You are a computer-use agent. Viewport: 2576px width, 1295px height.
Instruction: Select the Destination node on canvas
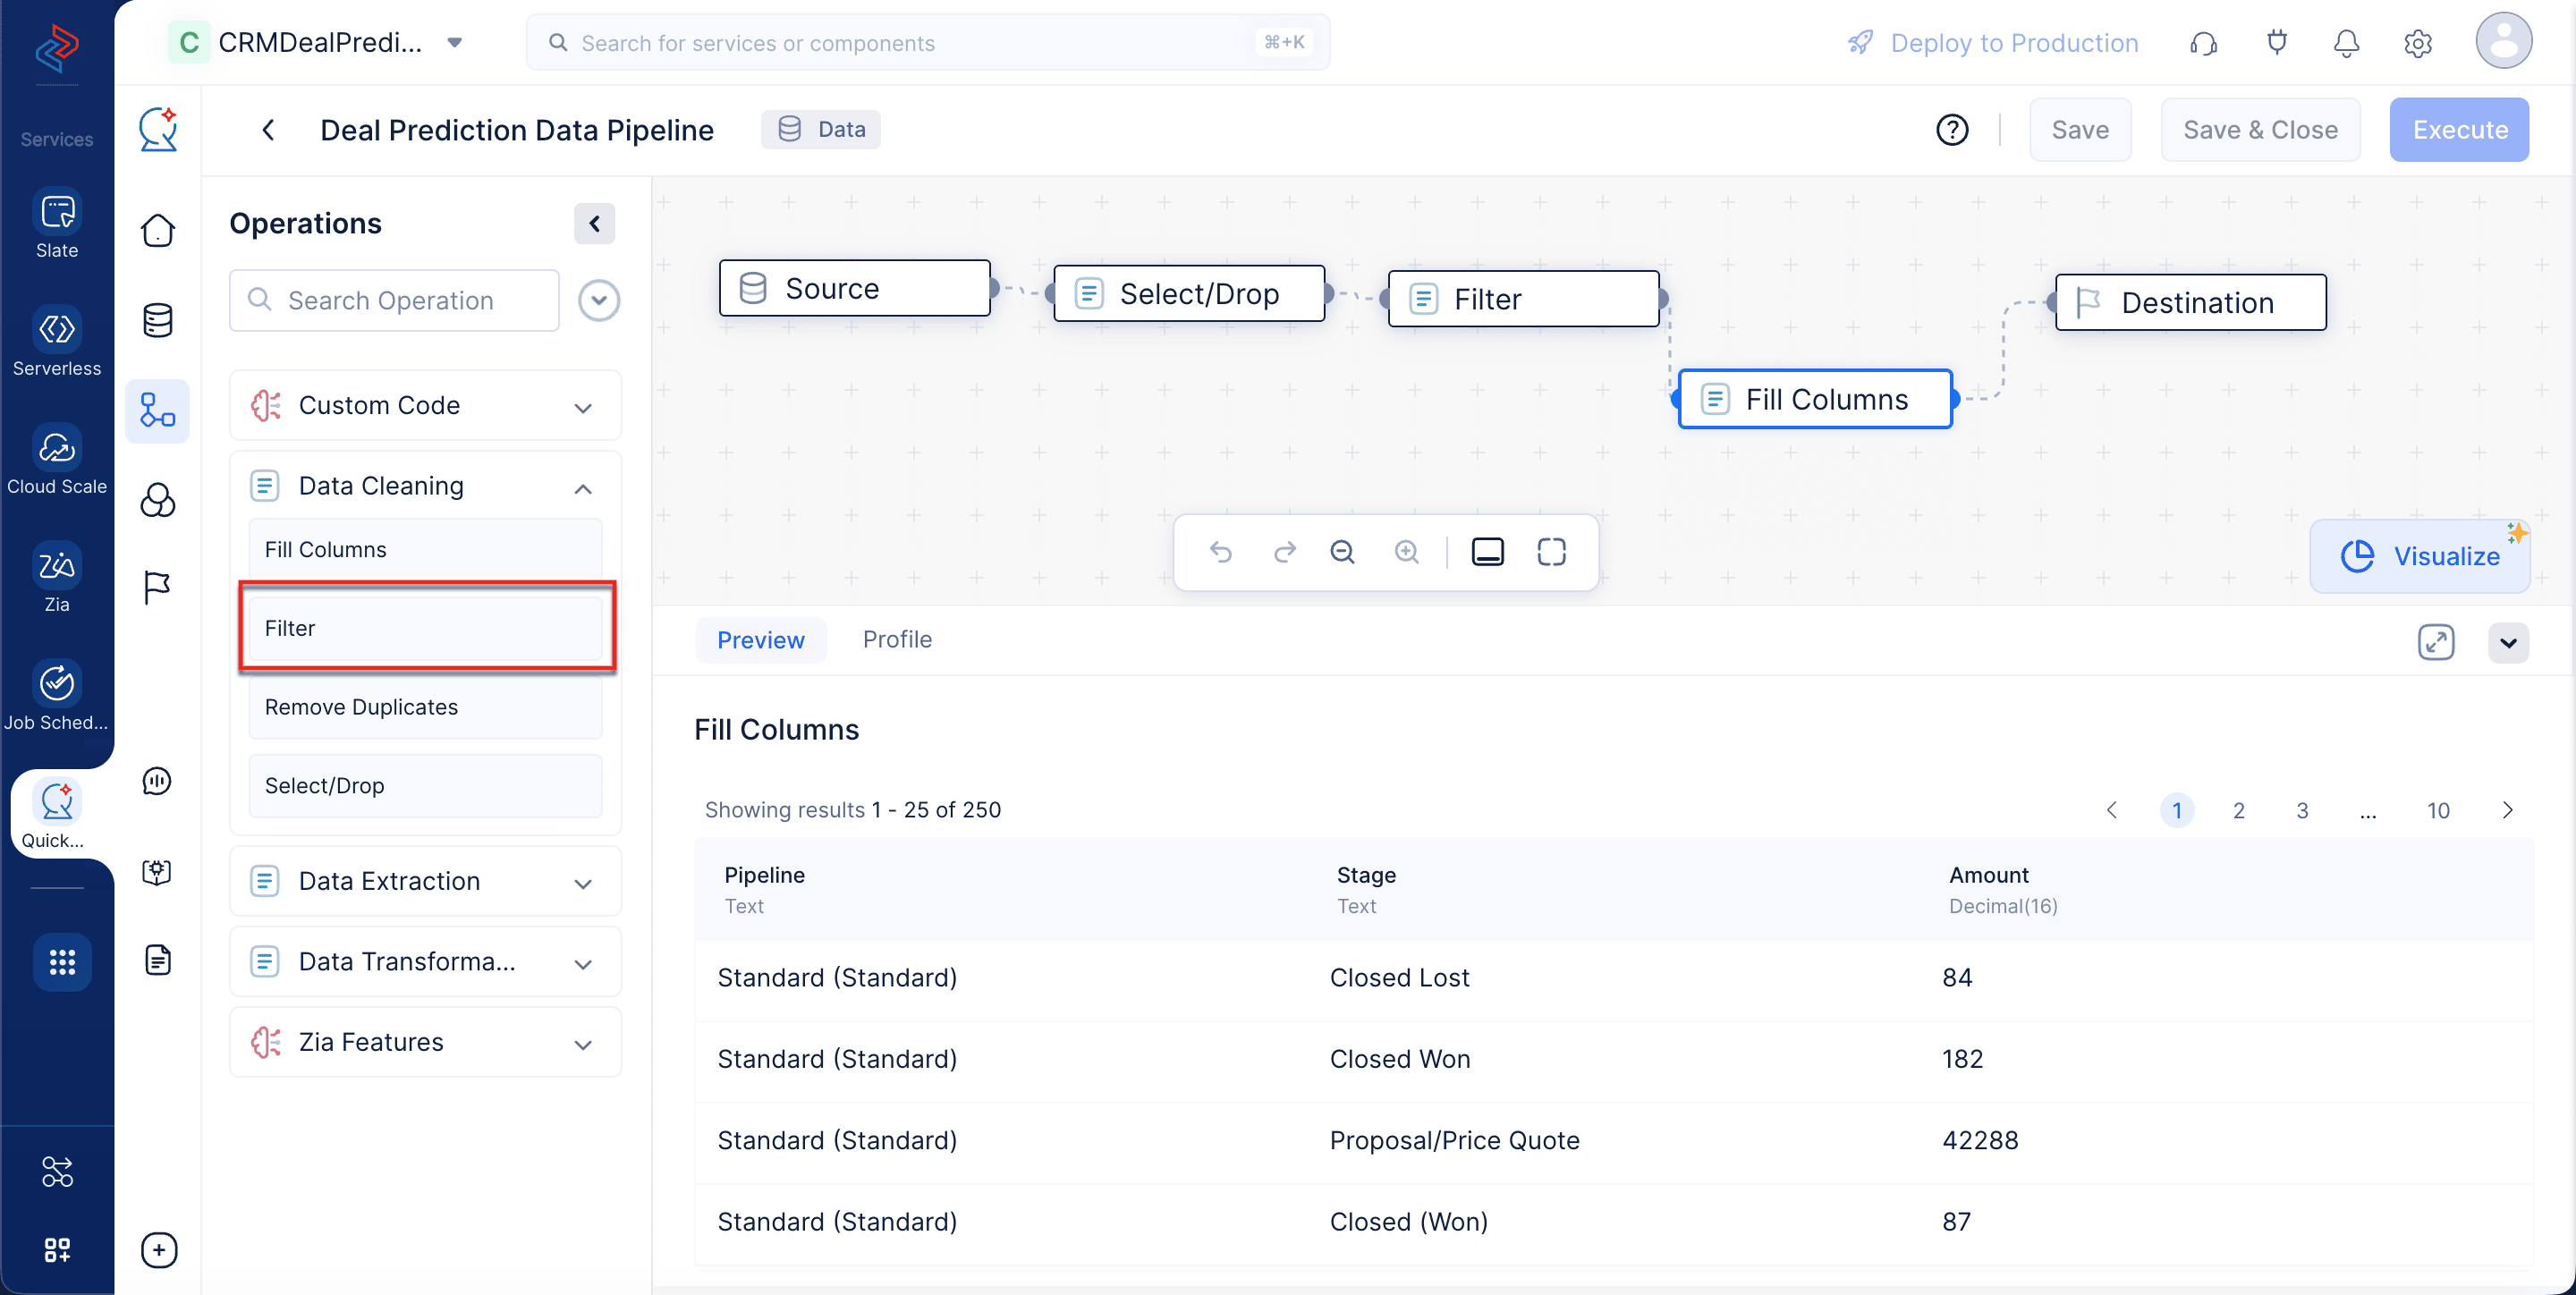(x=2190, y=303)
